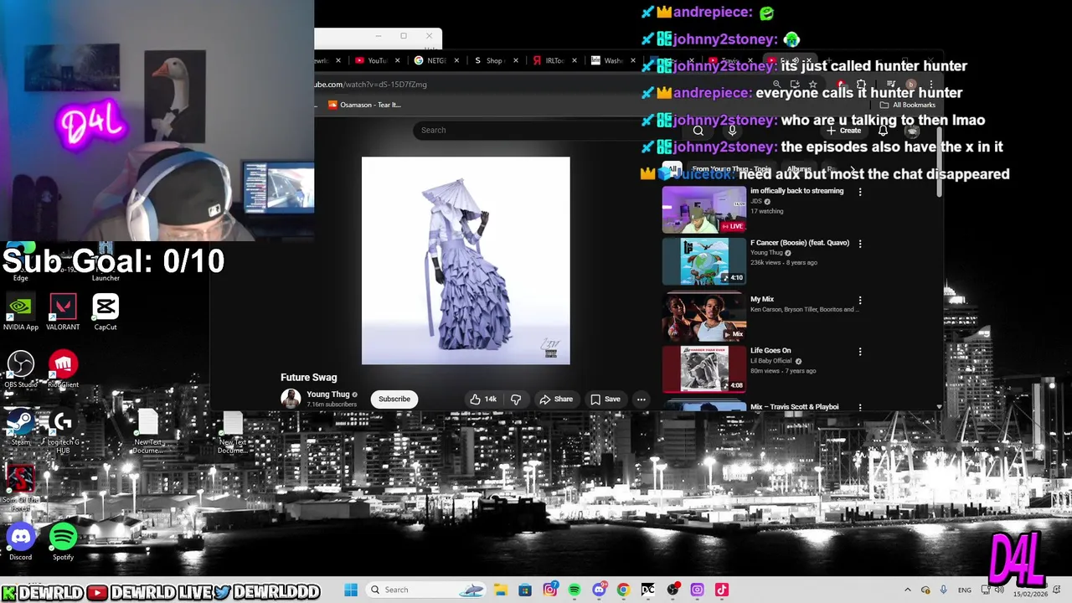The image size is (1072, 603).
Task: Click the Young Thug channel avatar
Action: point(291,399)
